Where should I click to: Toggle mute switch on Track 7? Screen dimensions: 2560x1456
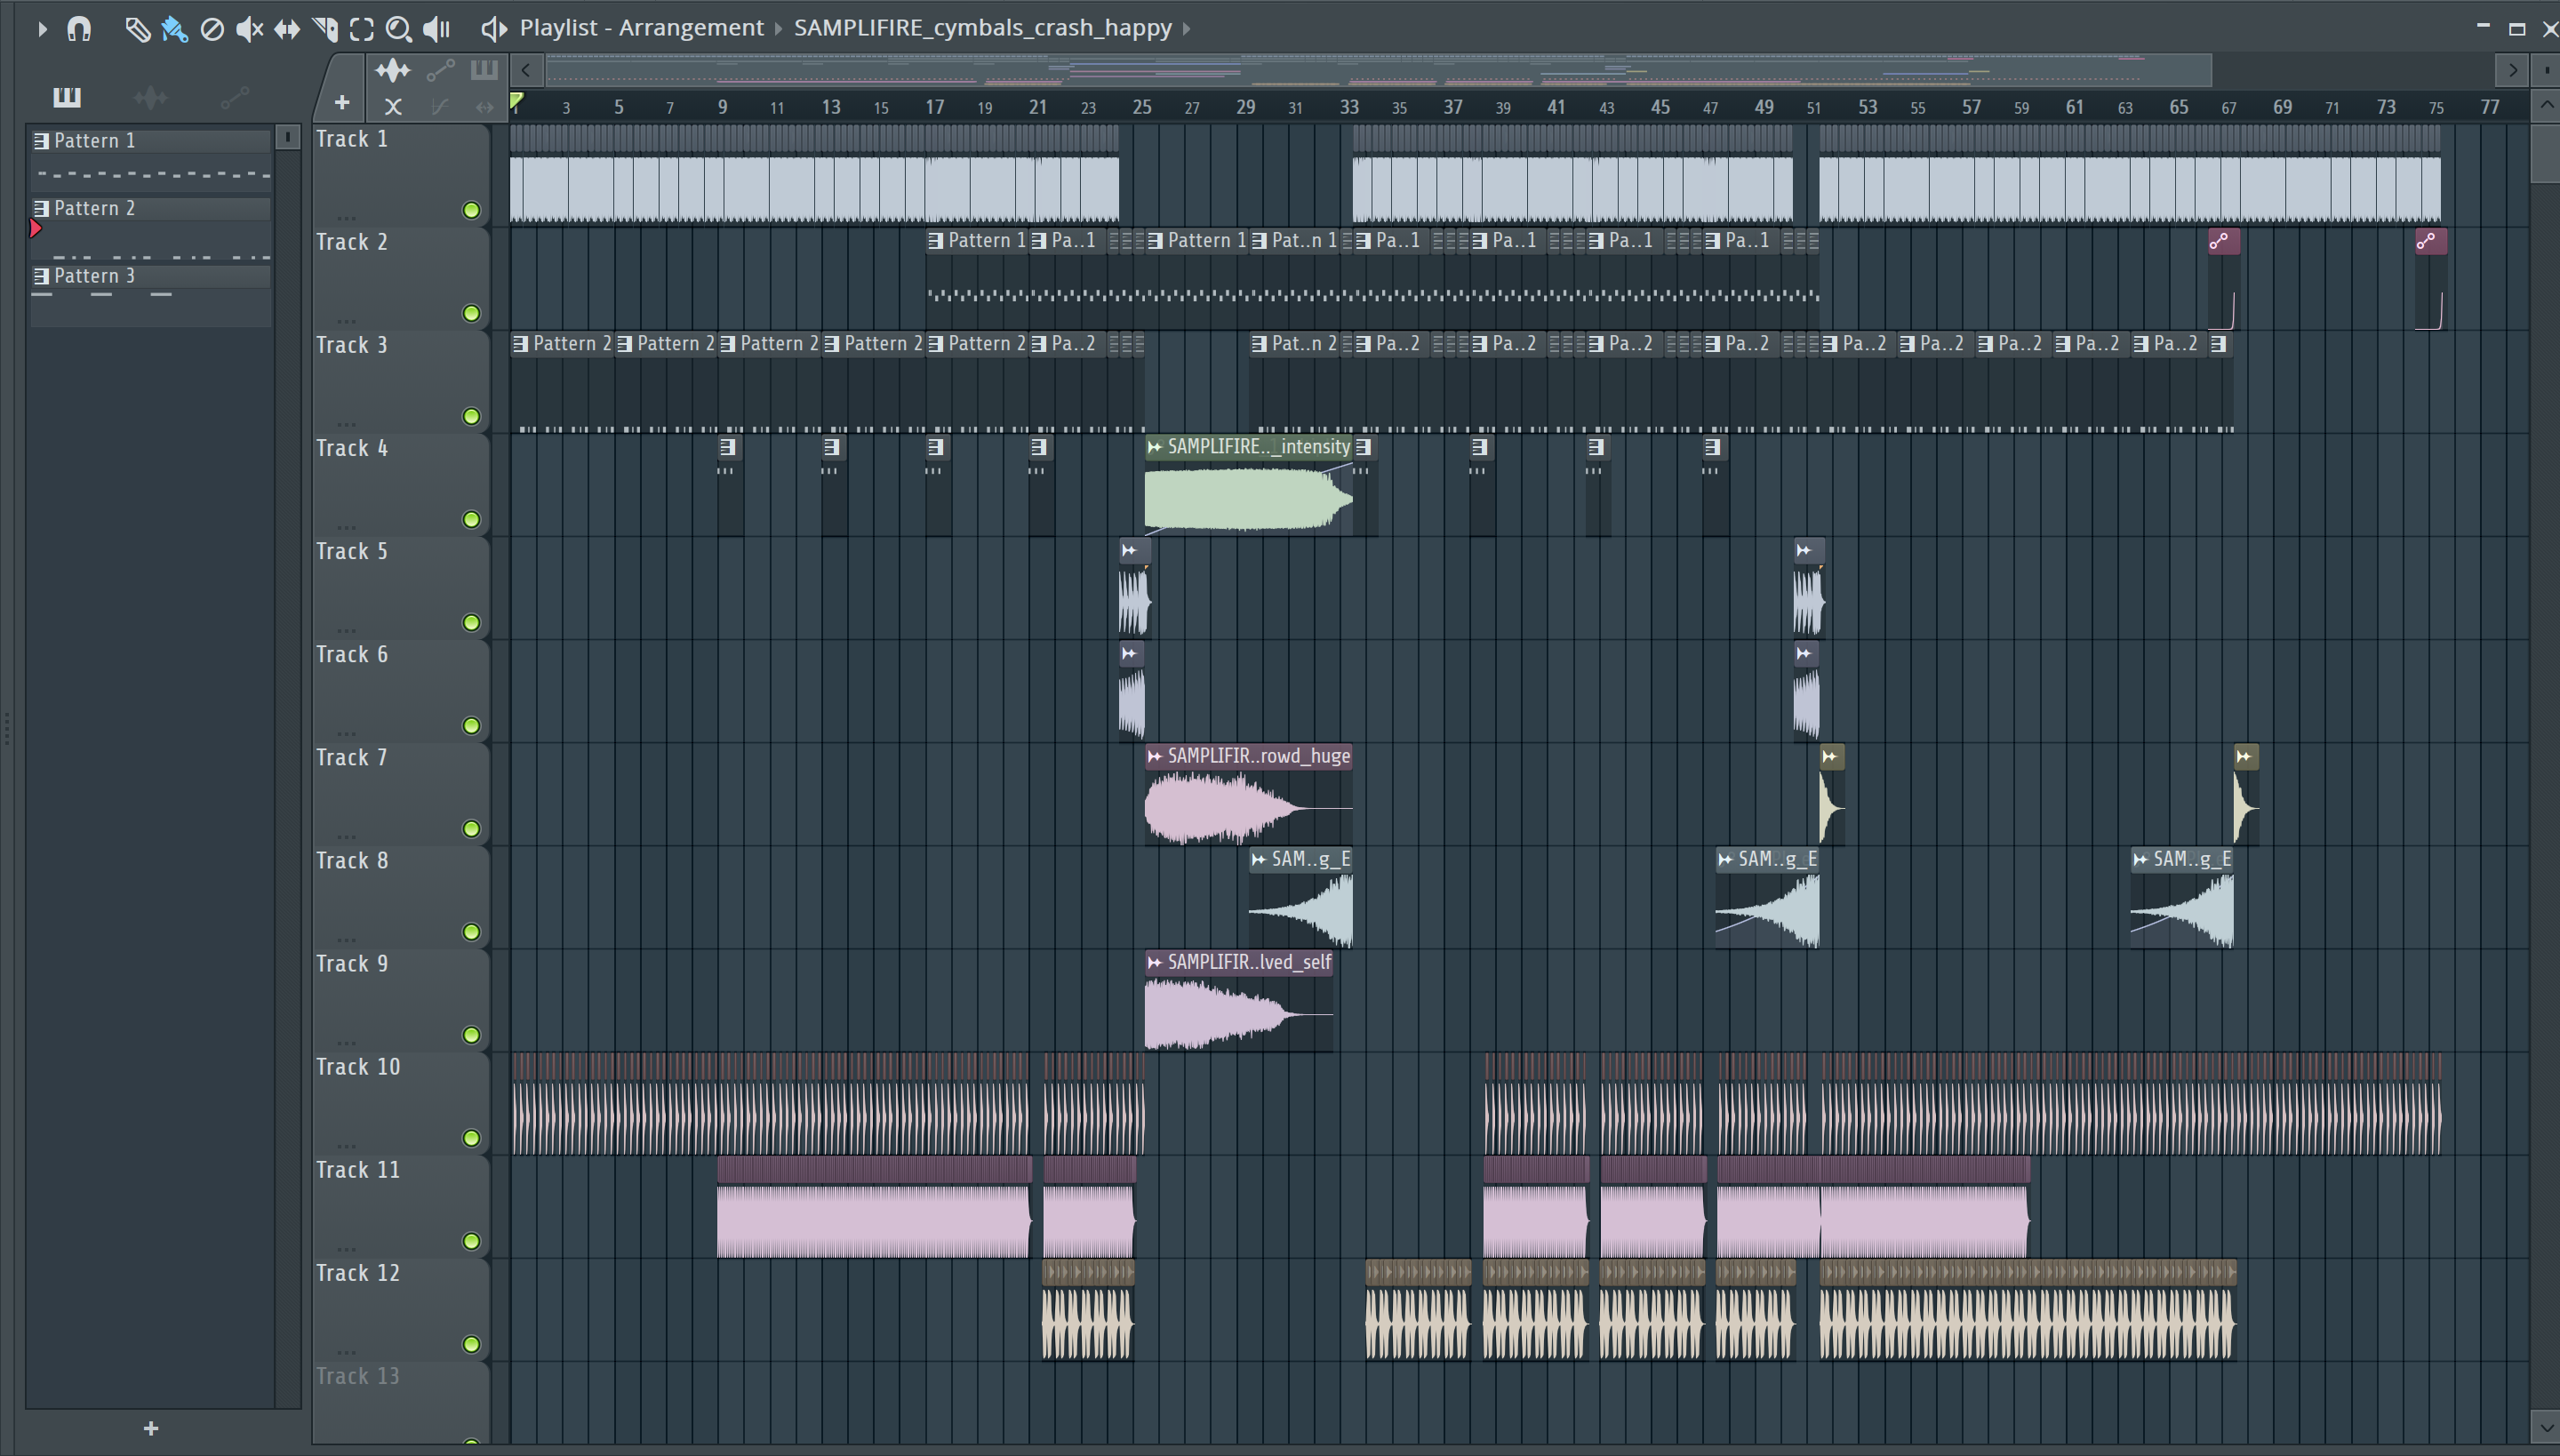pyautogui.click(x=471, y=828)
